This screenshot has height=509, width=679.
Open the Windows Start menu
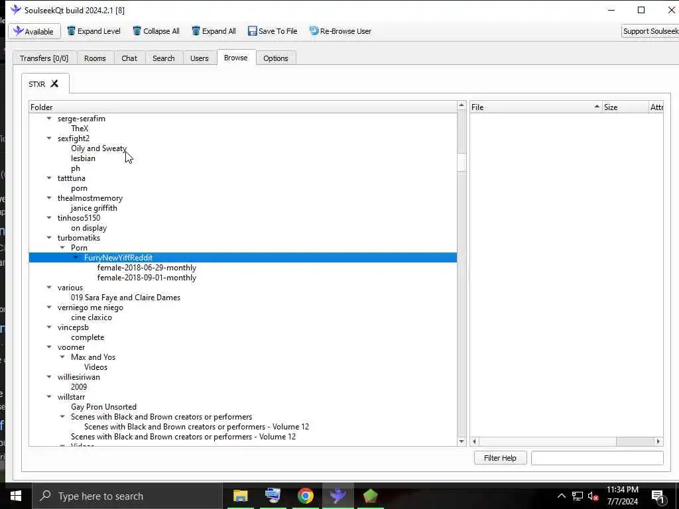pyautogui.click(x=16, y=496)
